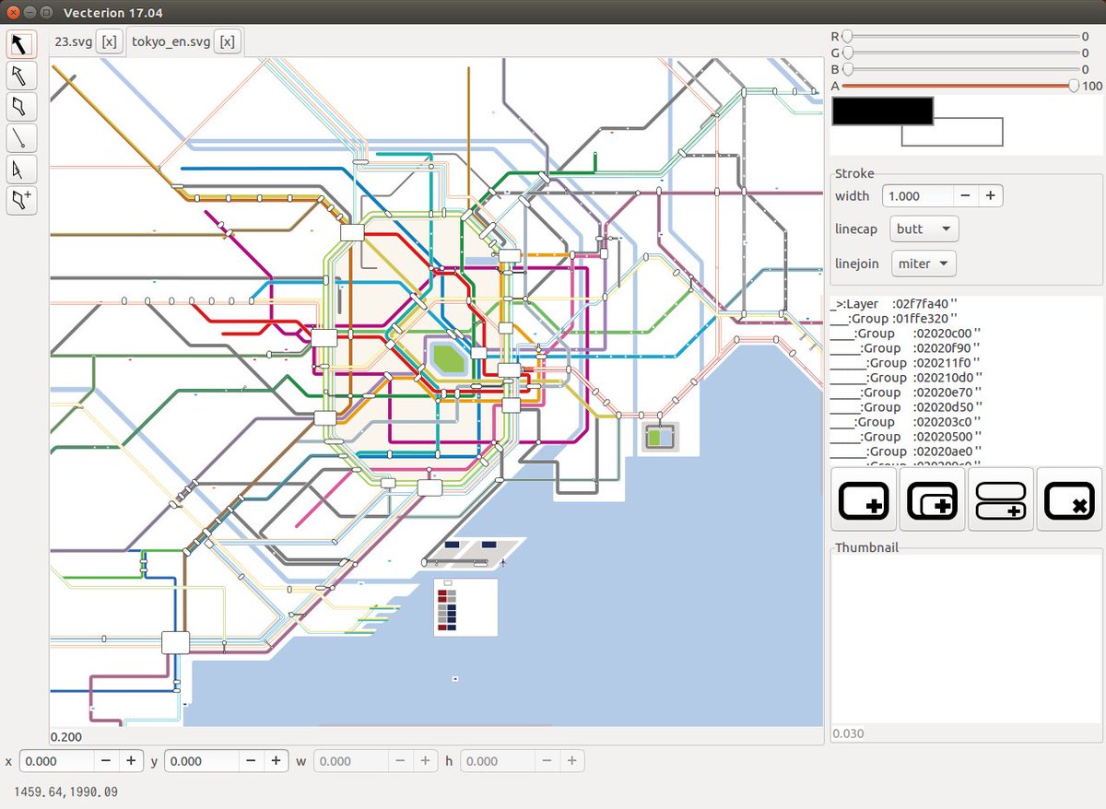Choose the pen nib path tool

pos(21,106)
